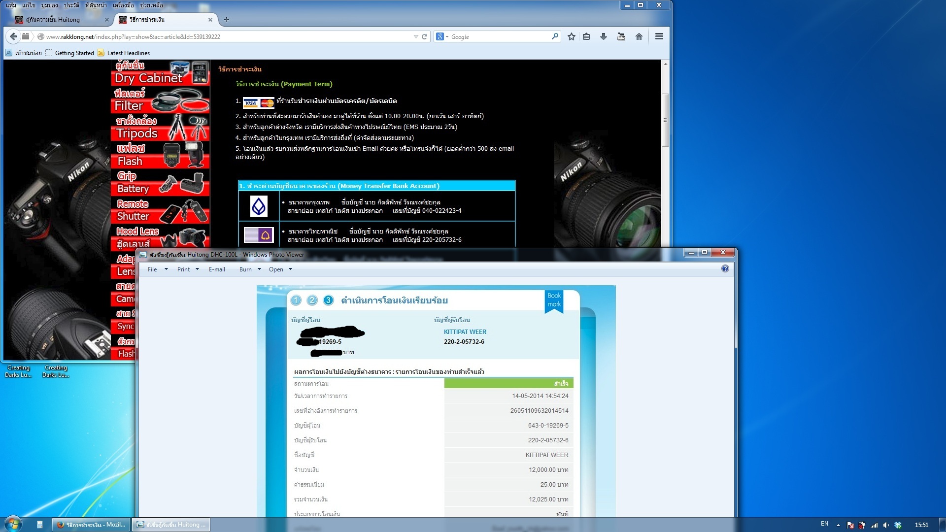
Task: Click the EN language indicator
Action: pyautogui.click(x=824, y=524)
